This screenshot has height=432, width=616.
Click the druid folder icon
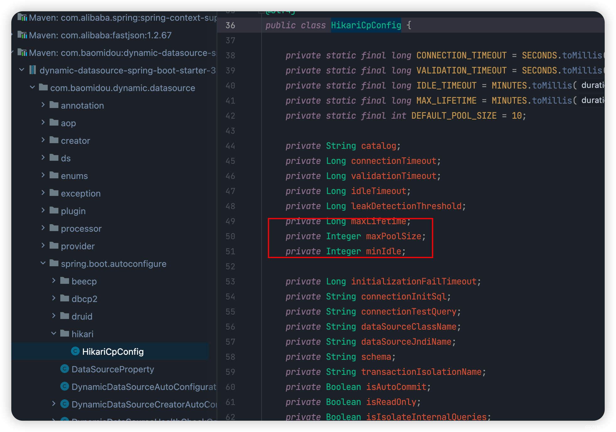[65, 316]
